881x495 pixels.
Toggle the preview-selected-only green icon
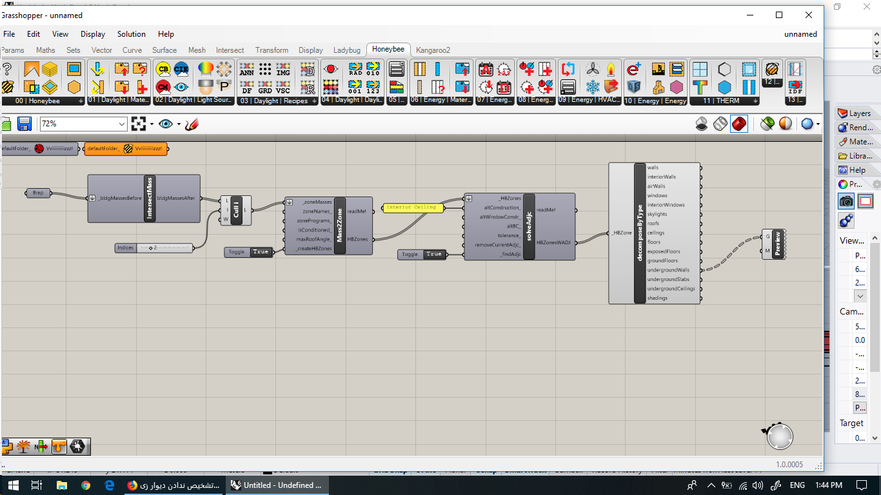[767, 124]
